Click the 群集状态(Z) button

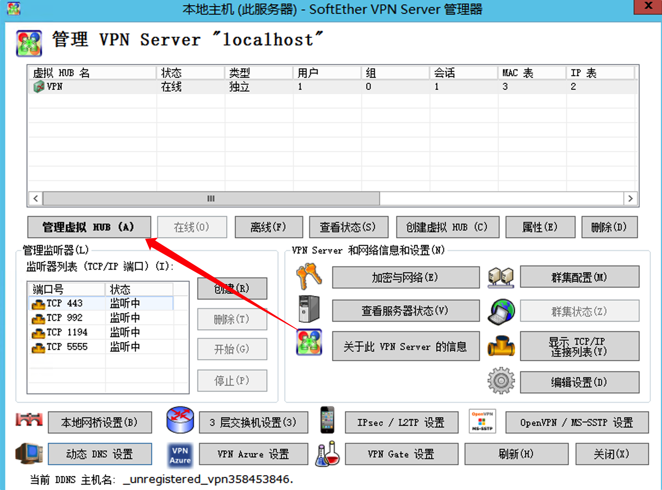point(580,311)
